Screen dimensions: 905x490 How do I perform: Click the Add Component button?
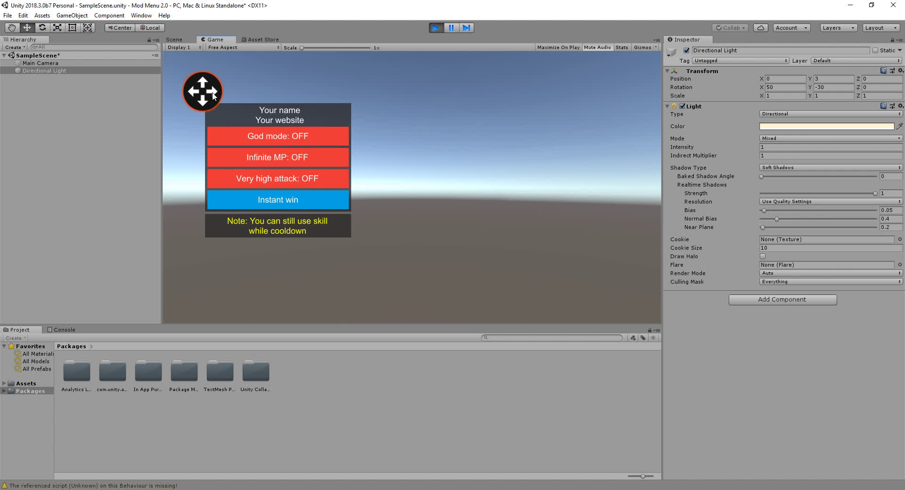(x=782, y=300)
